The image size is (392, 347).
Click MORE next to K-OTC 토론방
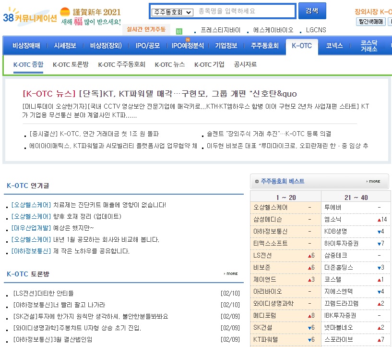(x=231, y=273)
